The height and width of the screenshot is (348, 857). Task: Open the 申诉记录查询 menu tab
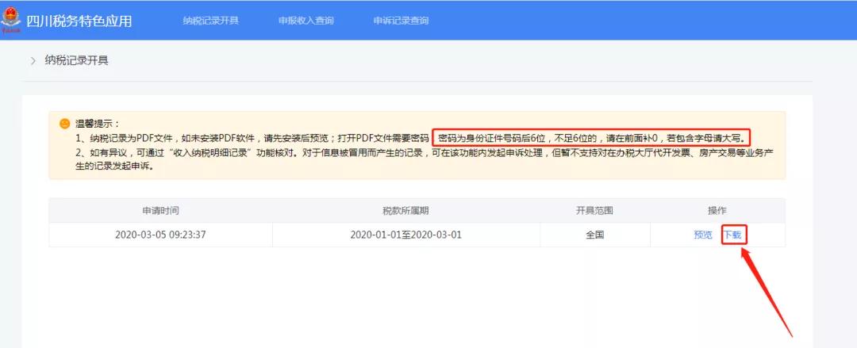(x=401, y=21)
